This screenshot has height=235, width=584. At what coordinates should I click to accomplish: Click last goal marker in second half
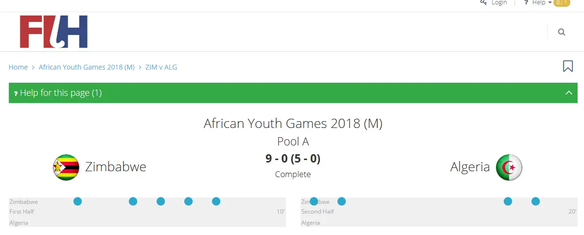coord(535,201)
